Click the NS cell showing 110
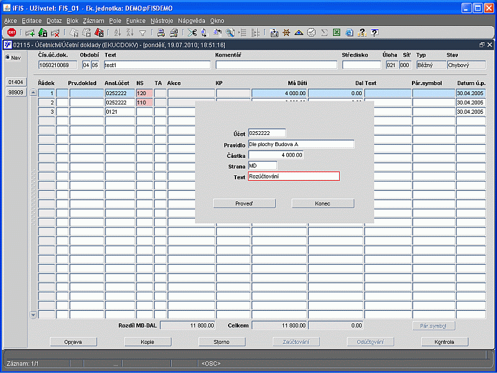 coord(144,103)
